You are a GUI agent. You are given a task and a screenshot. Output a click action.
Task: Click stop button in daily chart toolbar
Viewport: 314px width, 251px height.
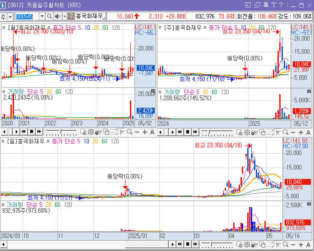pyautogui.click(x=187, y=244)
